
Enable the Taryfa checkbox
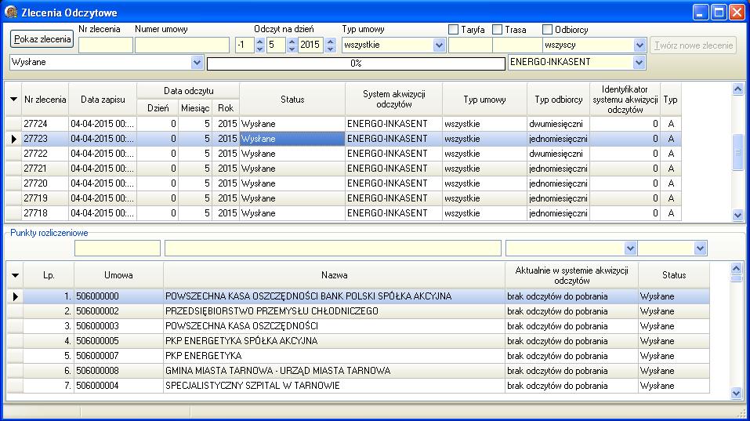(x=454, y=30)
